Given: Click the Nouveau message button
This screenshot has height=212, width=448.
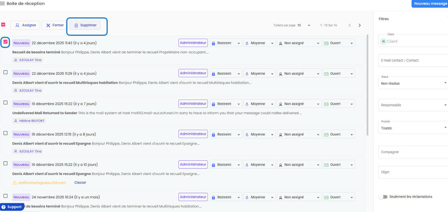Looking at the screenshot, I should pyautogui.click(x=430, y=4).
